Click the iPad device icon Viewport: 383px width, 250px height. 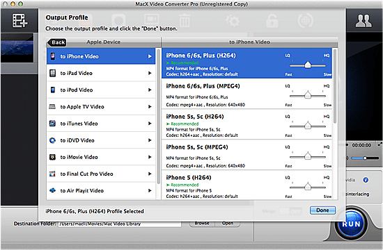pyautogui.click(x=52, y=73)
